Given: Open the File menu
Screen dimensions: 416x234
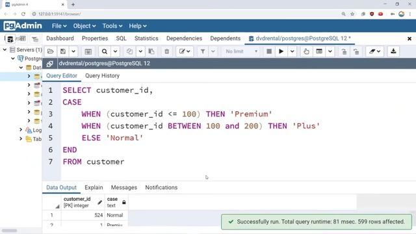Looking at the screenshot, I should (59, 26).
